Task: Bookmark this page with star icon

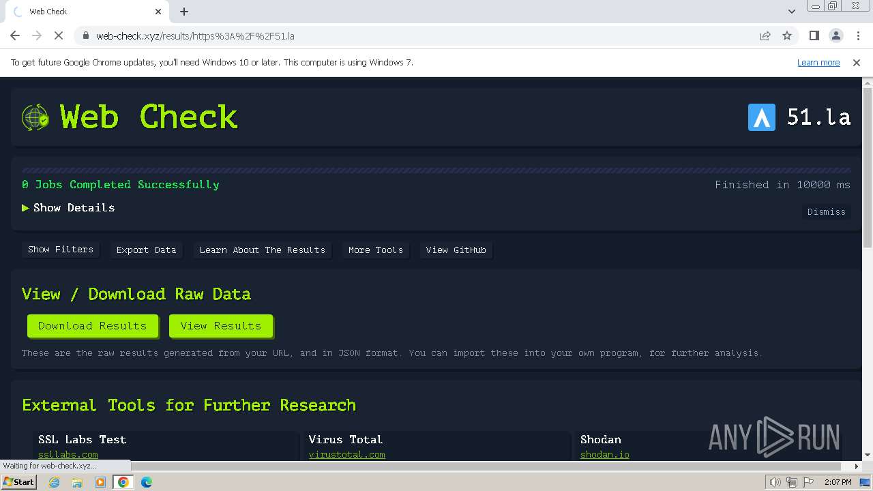Action: point(787,35)
